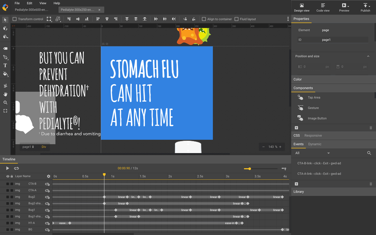This screenshot has width=376, height=235.
Task: Search events with the magnifier icon
Action: click(369, 153)
